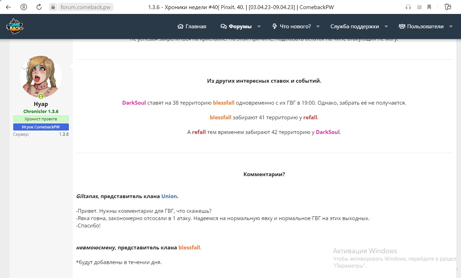461x278 pixels.
Task: Open the browser tabs panel icon
Action: coord(448,7)
